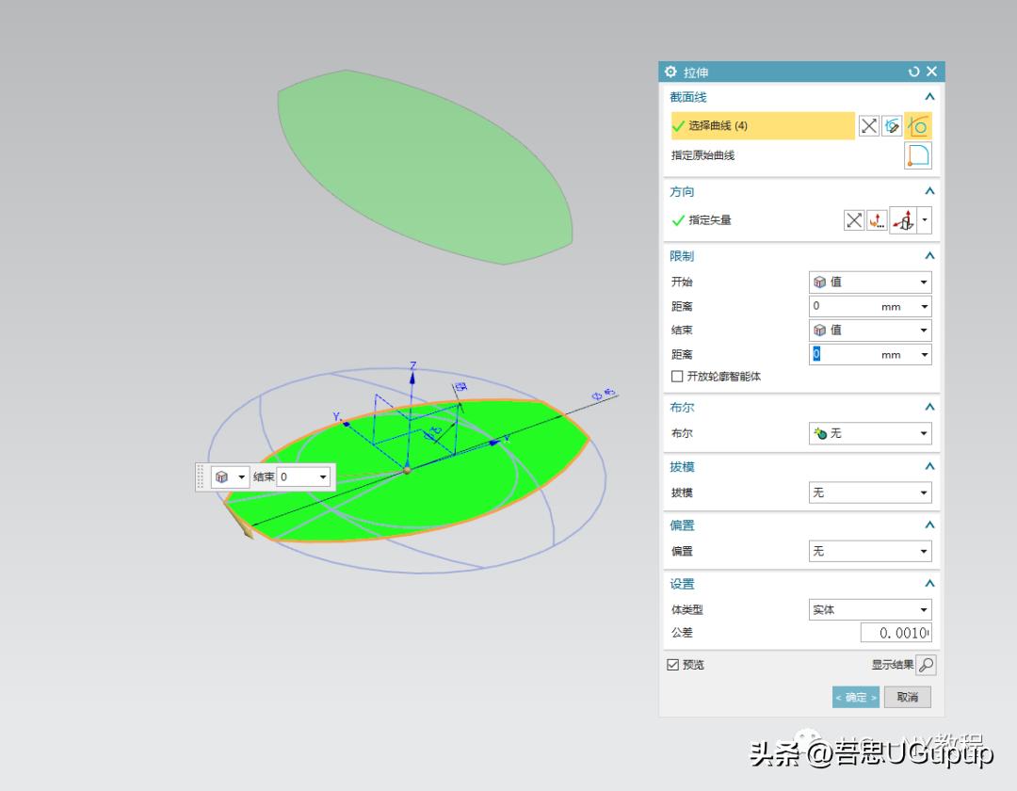Open the 体类型 dropdown showing 实体
The width and height of the screenshot is (1017, 791).
870,609
